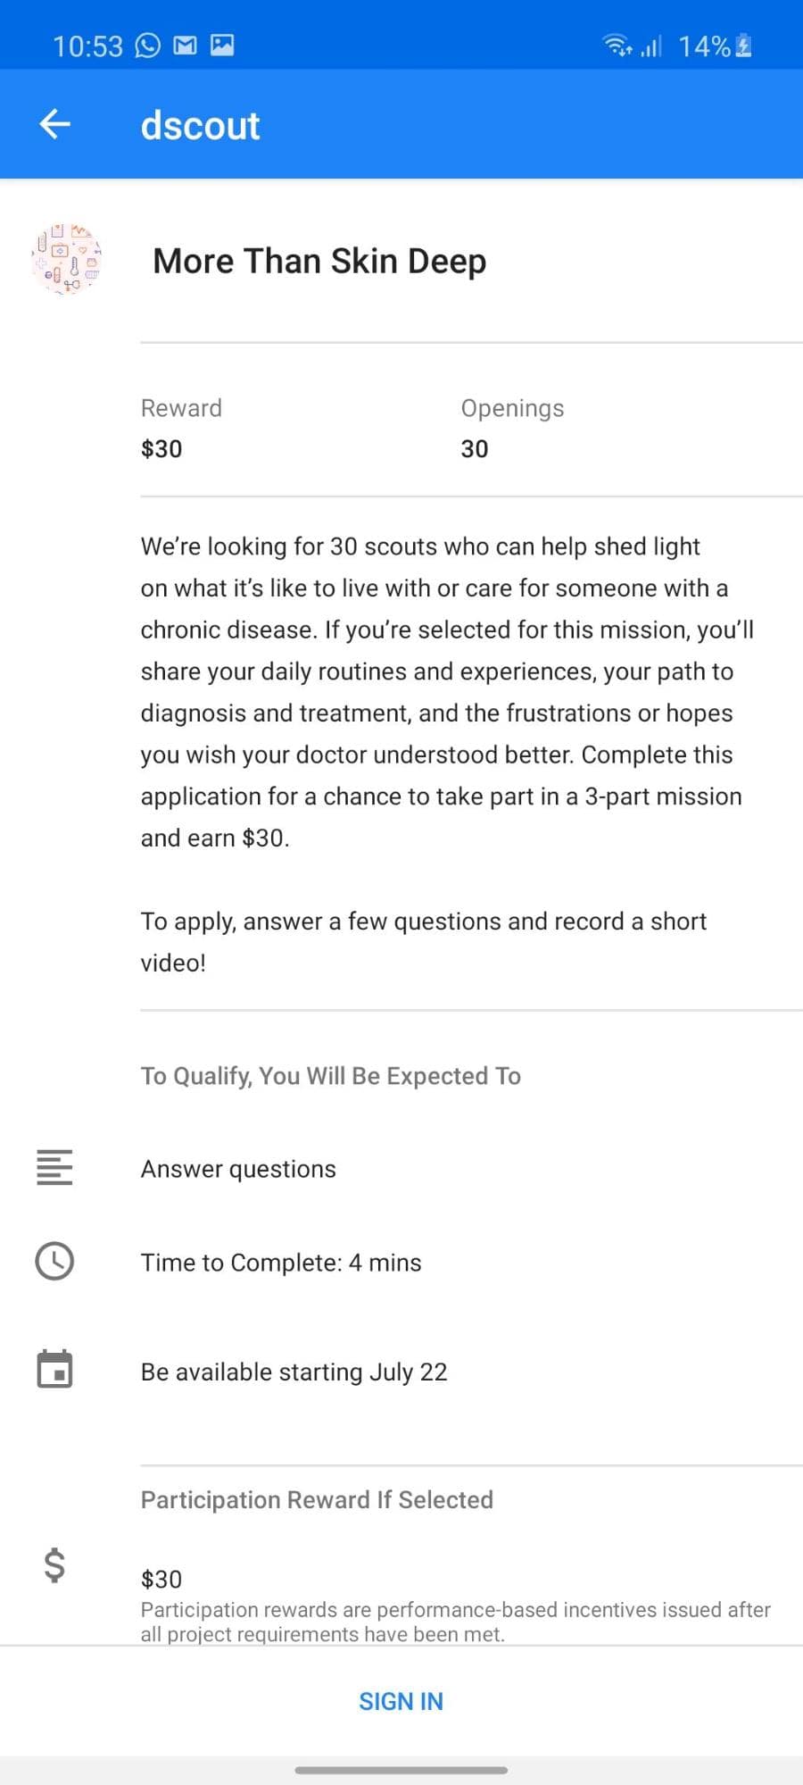Tap the Wi-Fi status icon
The height and width of the screenshot is (1785, 803).
coord(617,43)
